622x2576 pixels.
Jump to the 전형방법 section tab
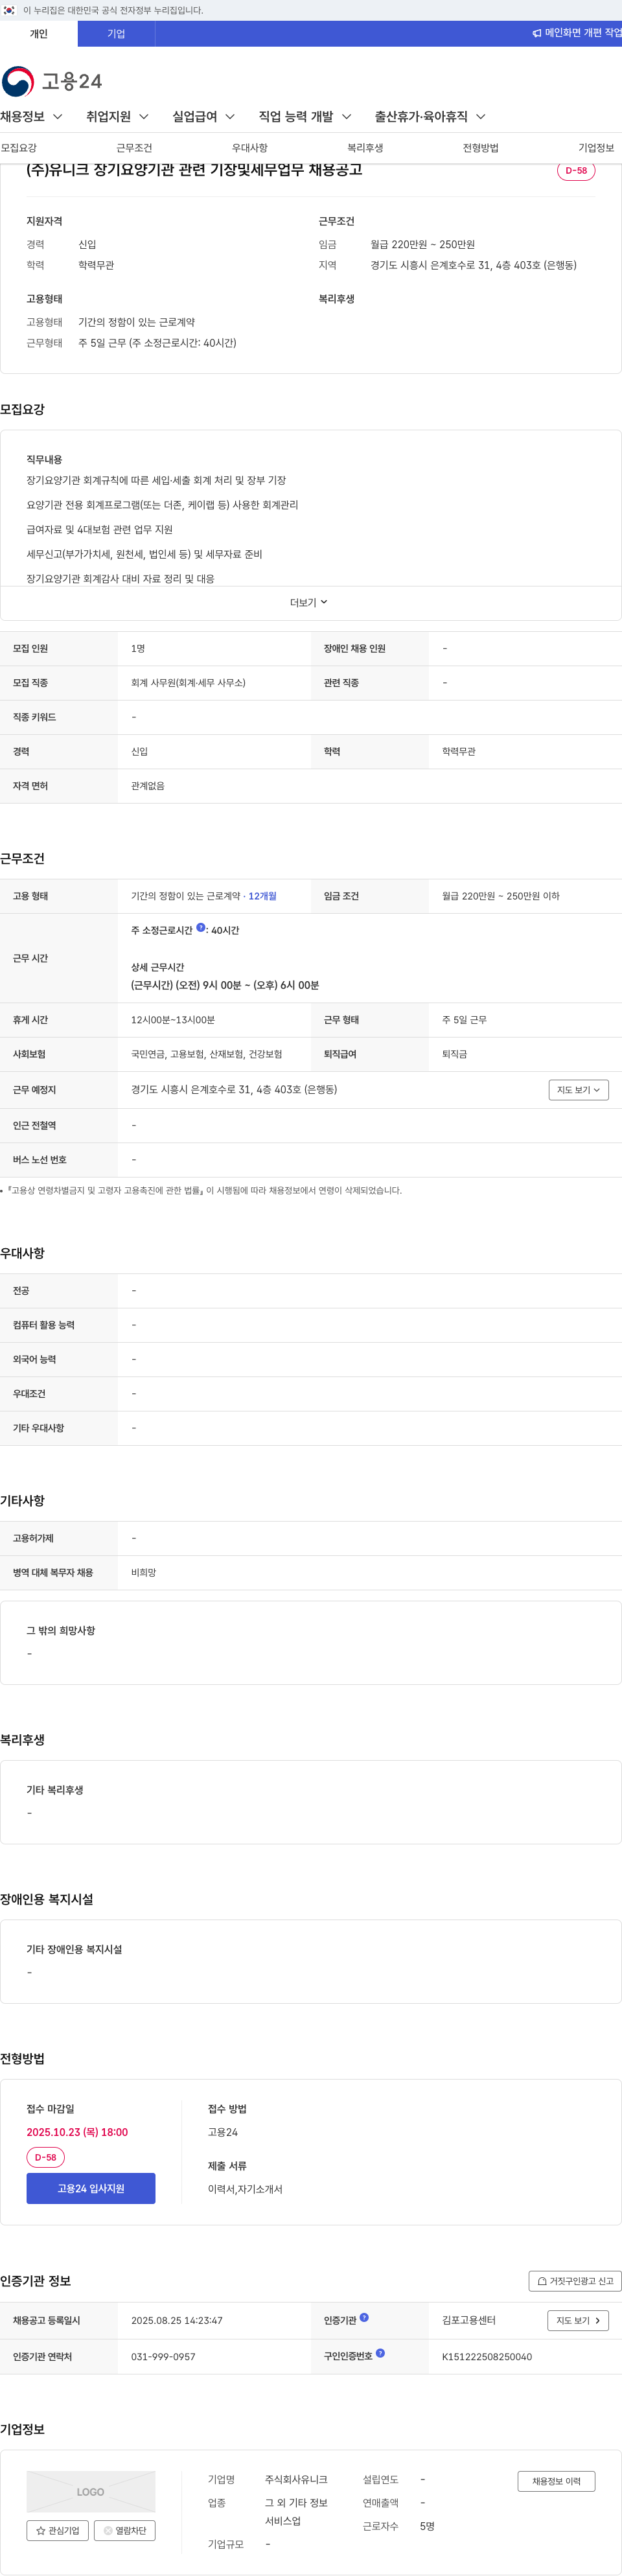(481, 148)
